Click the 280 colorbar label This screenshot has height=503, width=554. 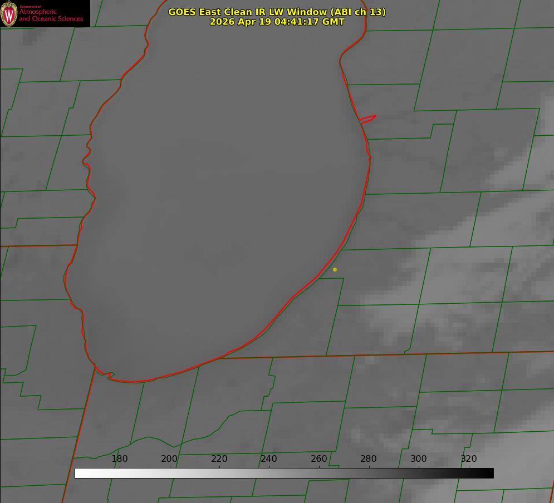pyautogui.click(x=369, y=458)
